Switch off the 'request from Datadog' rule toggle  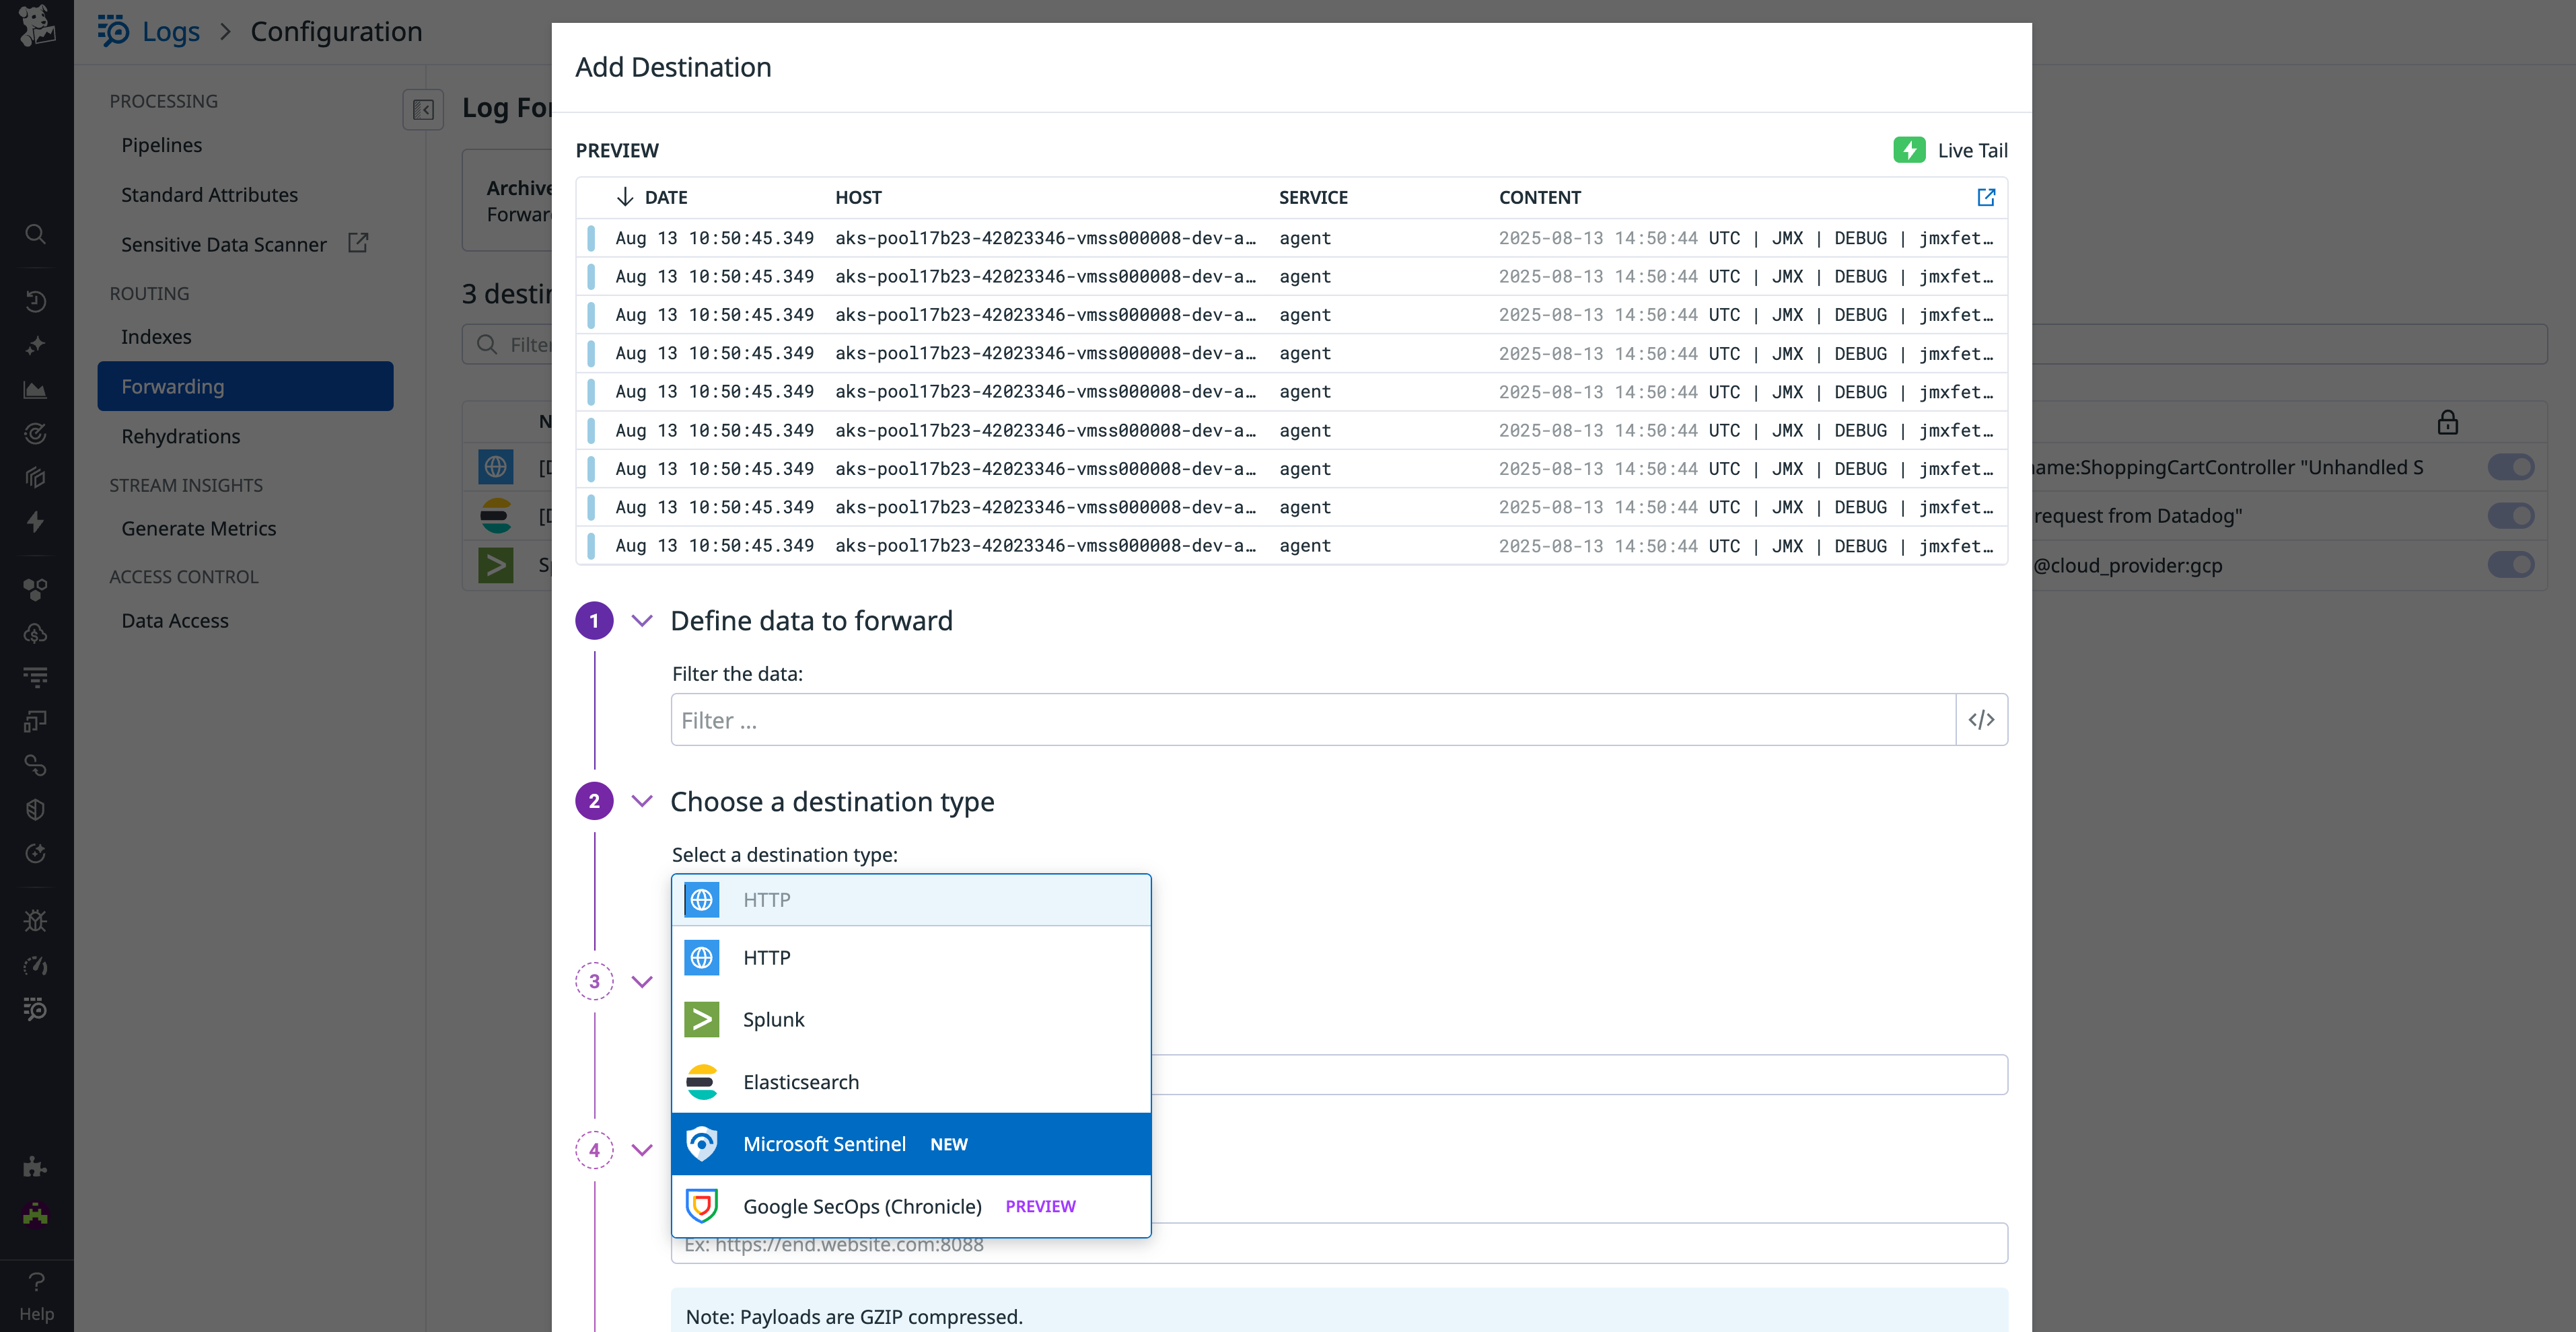click(2511, 515)
